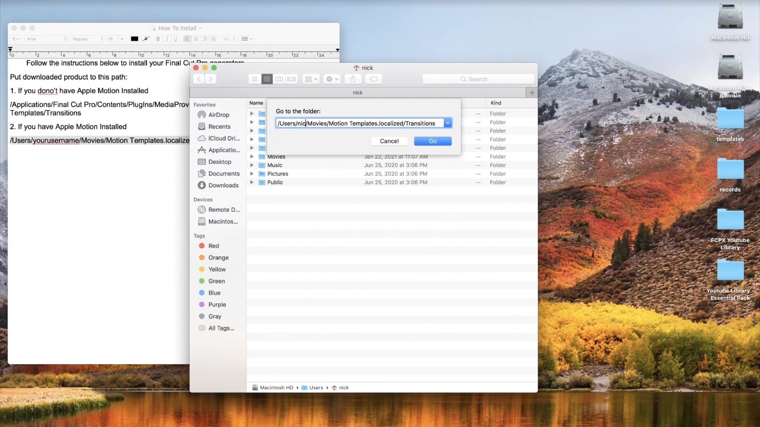Click the Cancel button in Go To Folder
The width and height of the screenshot is (760, 427).
[389, 141]
